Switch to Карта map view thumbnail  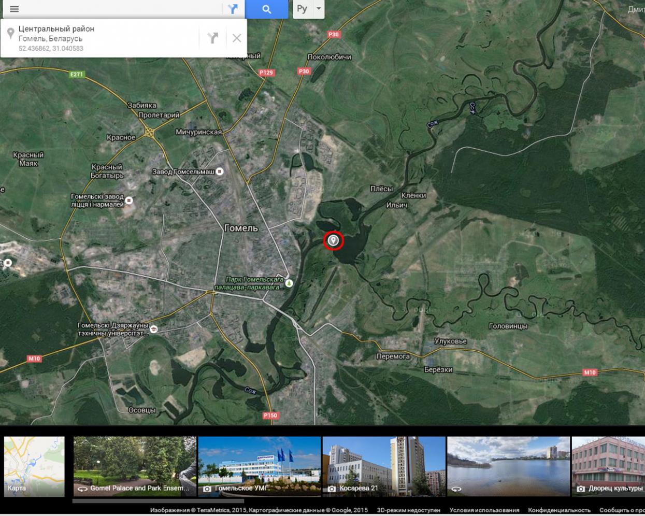34,466
